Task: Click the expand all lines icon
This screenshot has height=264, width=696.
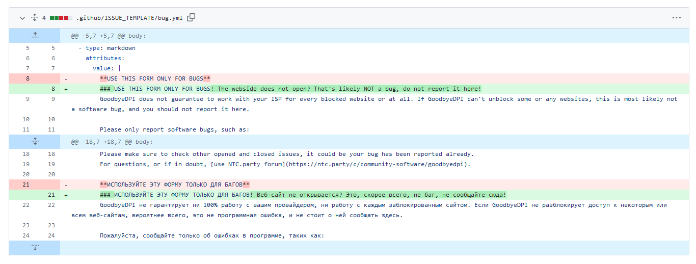Action: coord(34,18)
